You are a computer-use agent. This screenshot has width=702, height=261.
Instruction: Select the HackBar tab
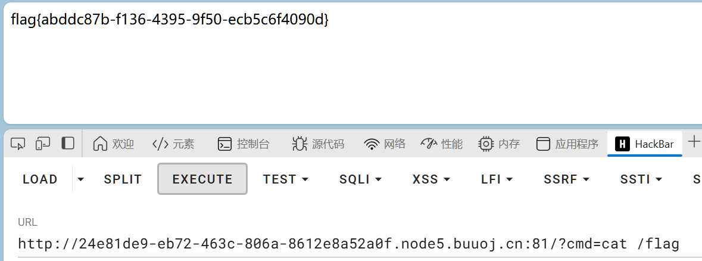click(x=645, y=144)
